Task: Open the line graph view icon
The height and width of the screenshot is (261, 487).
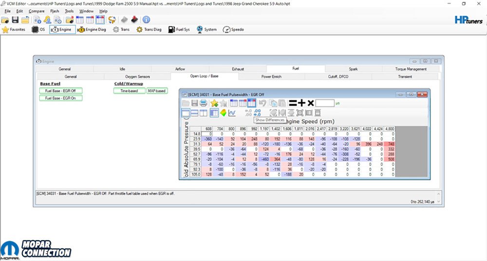Action: [232, 113]
